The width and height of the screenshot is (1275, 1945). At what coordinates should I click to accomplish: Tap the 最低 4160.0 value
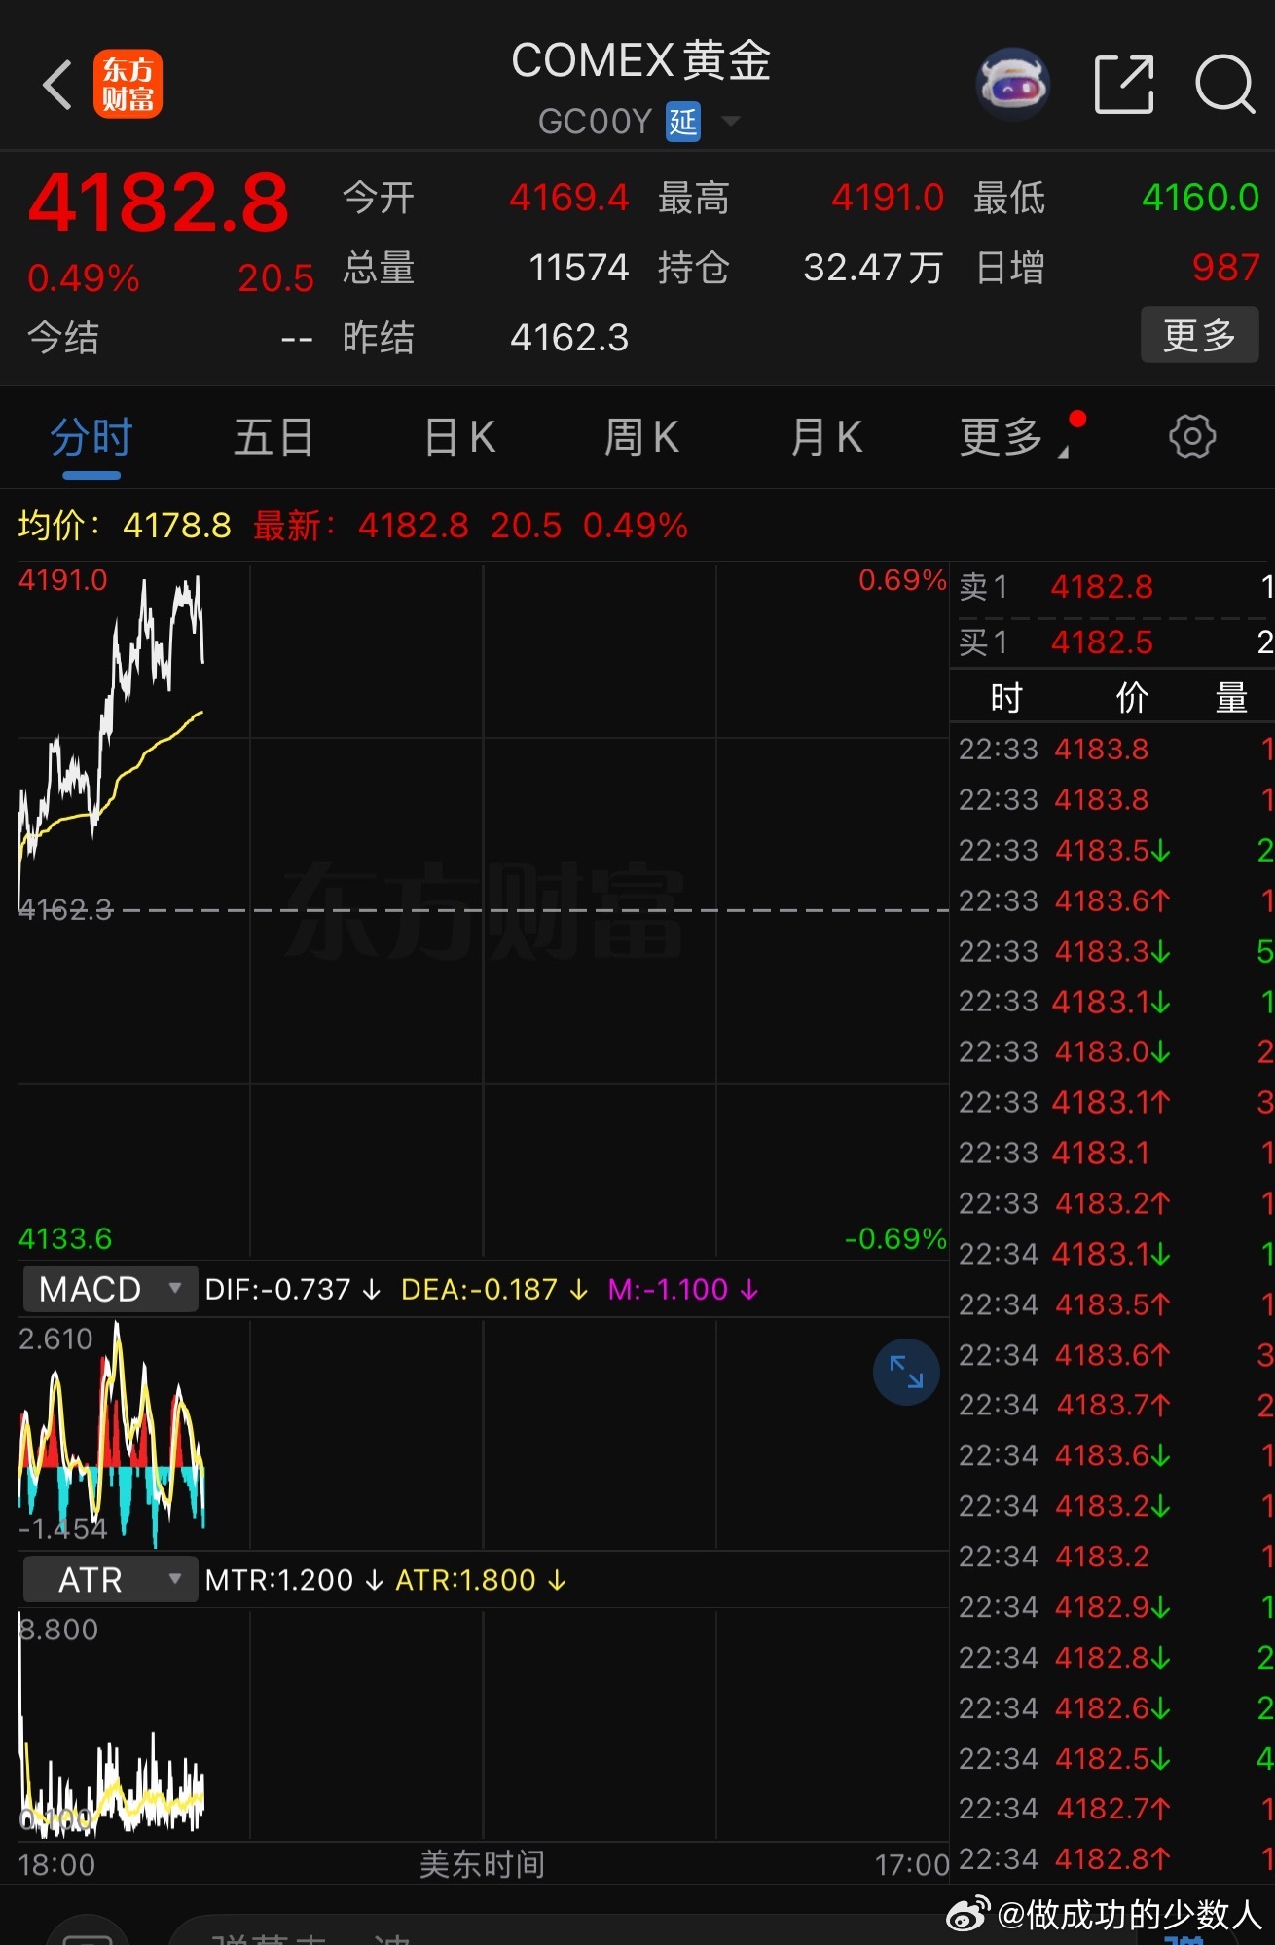1201,198
